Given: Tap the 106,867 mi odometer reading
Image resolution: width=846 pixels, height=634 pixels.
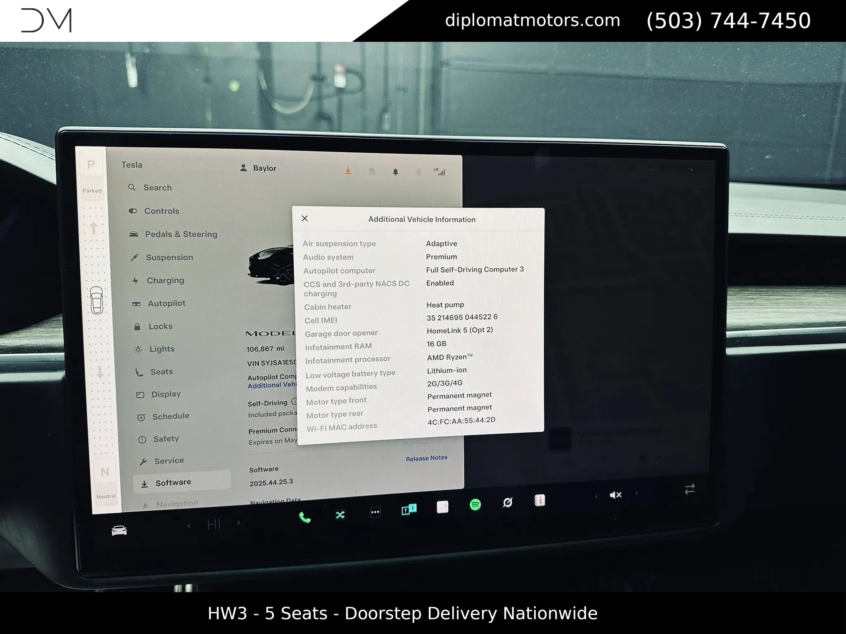Looking at the screenshot, I should tap(265, 349).
